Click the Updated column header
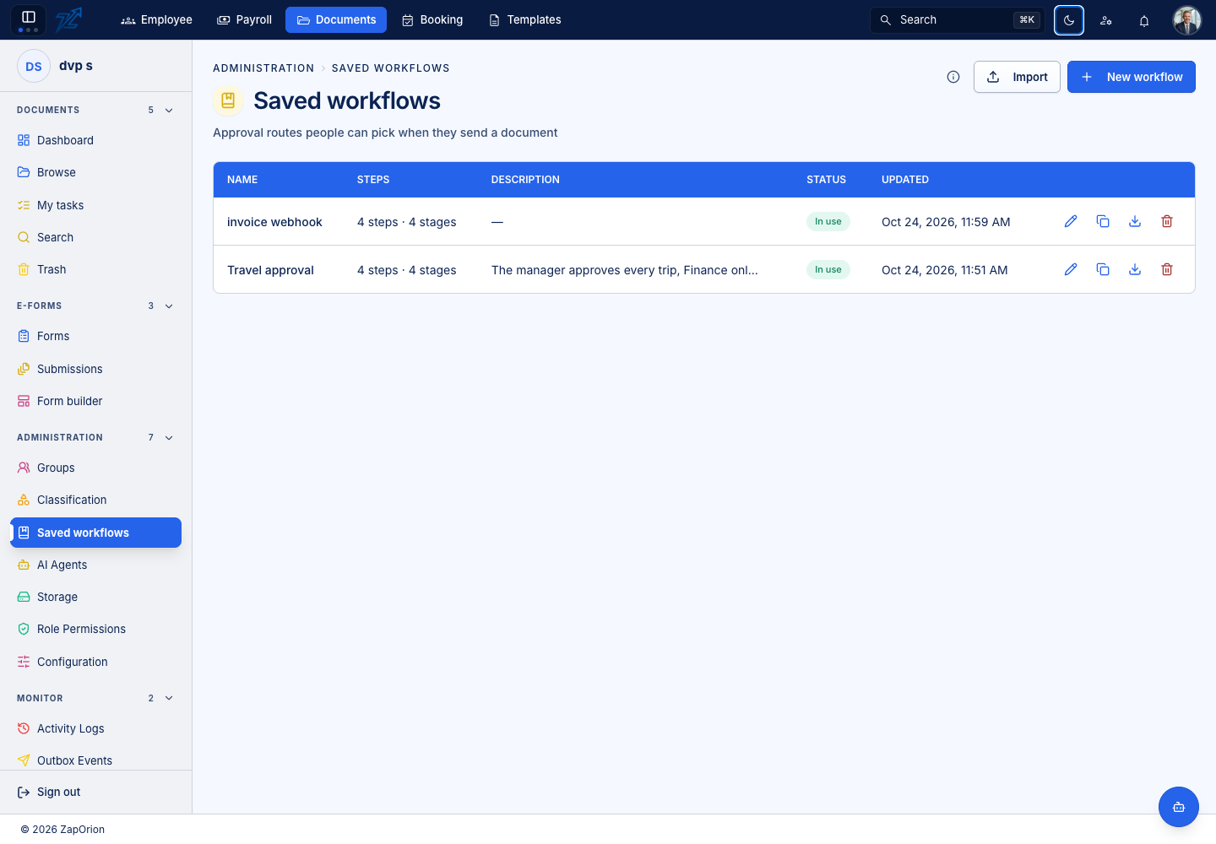 pos(905,180)
